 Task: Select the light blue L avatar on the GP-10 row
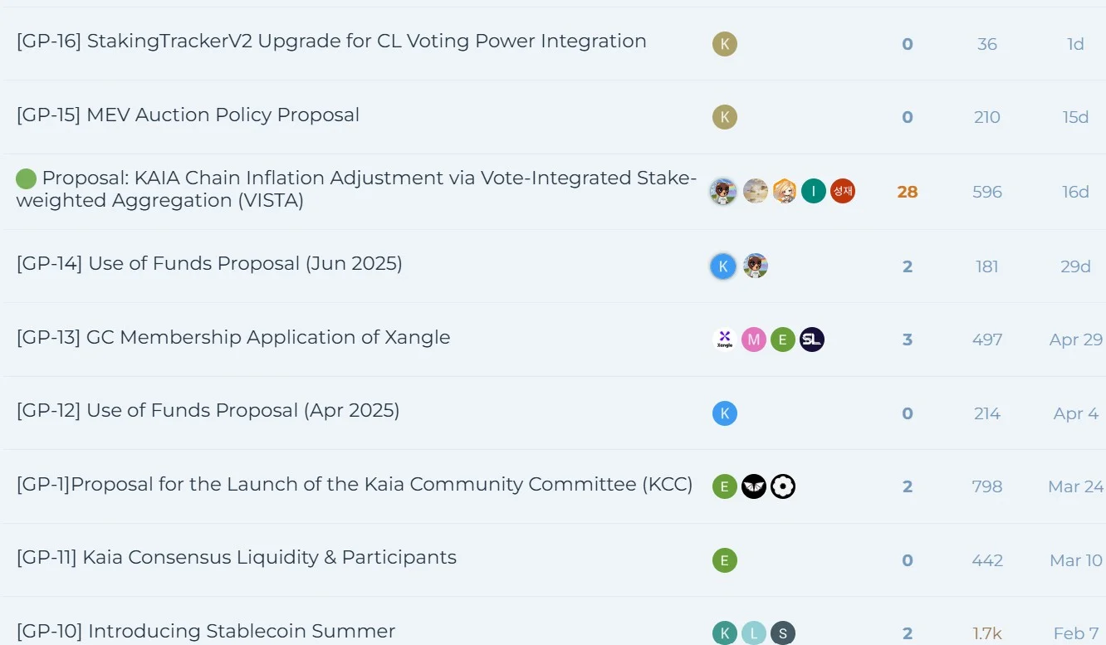pyautogui.click(x=754, y=633)
